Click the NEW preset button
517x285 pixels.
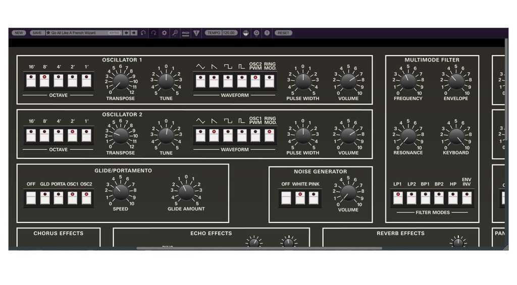pos(19,33)
